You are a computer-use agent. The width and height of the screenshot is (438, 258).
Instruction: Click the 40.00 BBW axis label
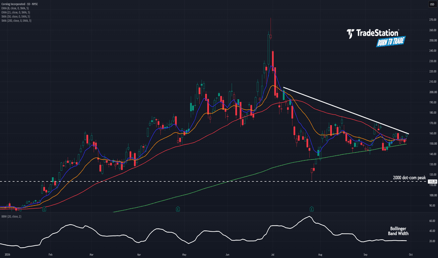tap(432, 231)
